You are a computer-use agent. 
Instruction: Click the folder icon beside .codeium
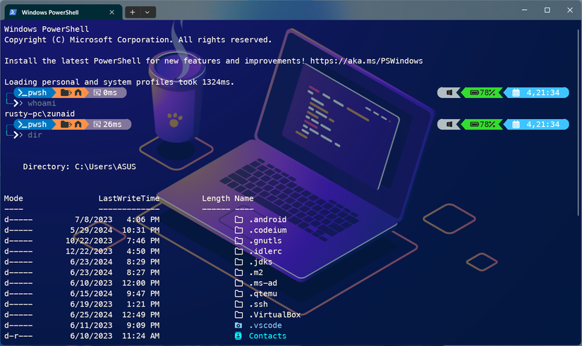tap(238, 230)
